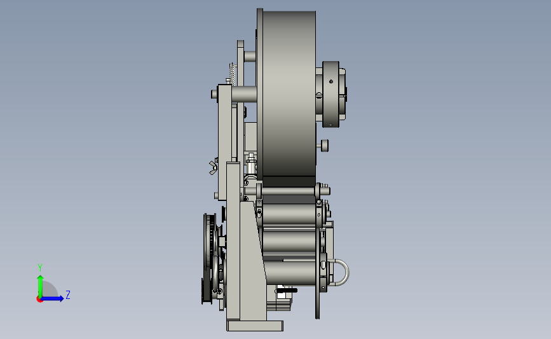Screen dimensions: 551x339
Task: Select the wing nut on the left side of the frame
Action: point(213,167)
